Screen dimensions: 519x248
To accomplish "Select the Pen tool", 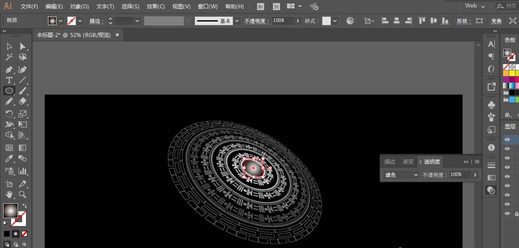I will click(9, 70).
